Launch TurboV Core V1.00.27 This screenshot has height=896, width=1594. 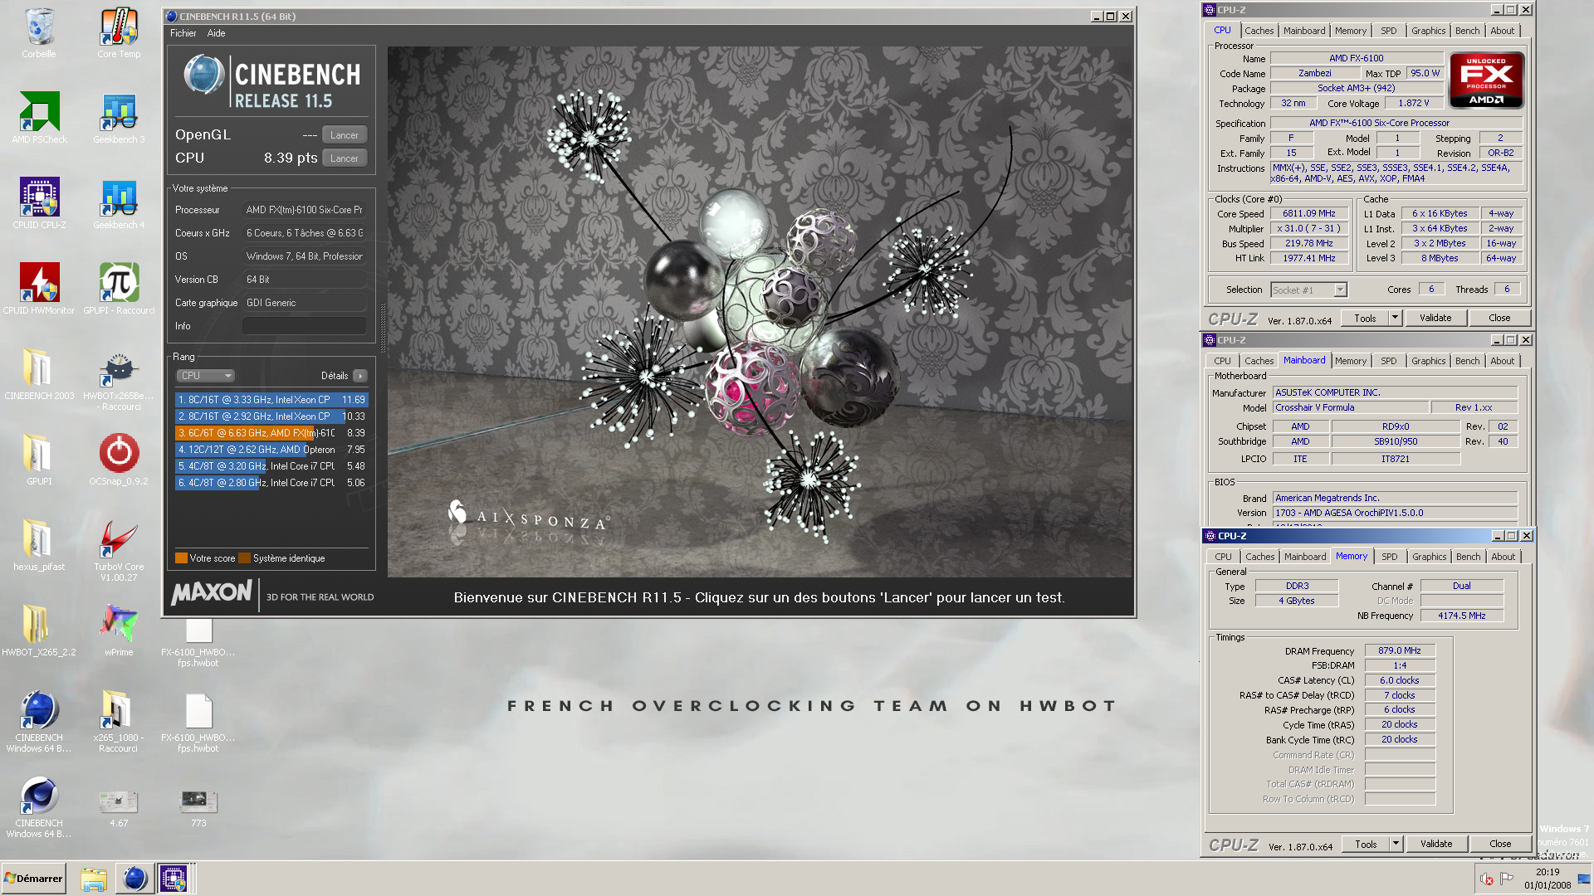[119, 551]
